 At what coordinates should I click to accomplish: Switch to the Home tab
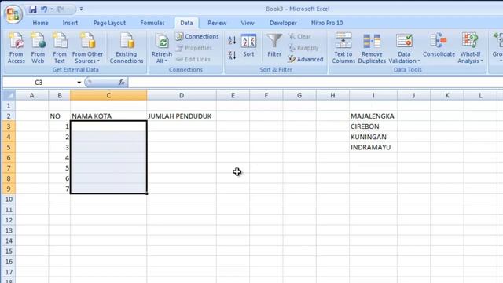(x=40, y=23)
